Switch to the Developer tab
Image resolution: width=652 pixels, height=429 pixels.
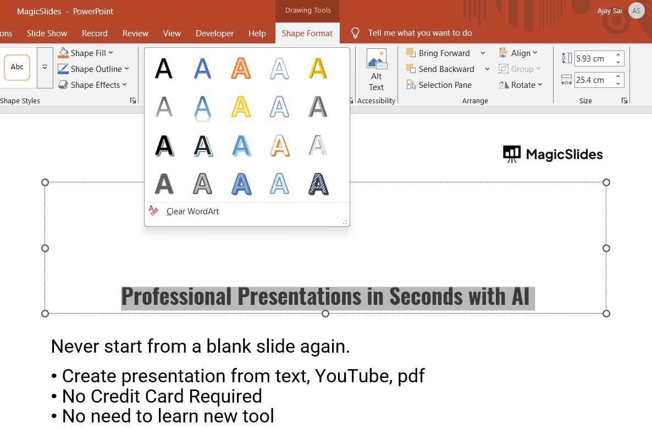coord(214,33)
